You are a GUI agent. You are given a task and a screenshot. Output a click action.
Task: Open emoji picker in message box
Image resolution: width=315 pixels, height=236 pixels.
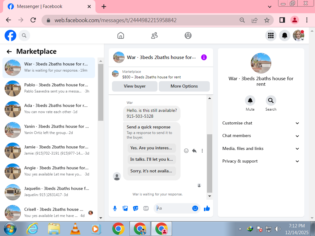pos(195,208)
